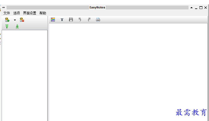209x121 pixels.
Task: Click the roll-up triangle button in title bar
Action: [x=192, y=8]
